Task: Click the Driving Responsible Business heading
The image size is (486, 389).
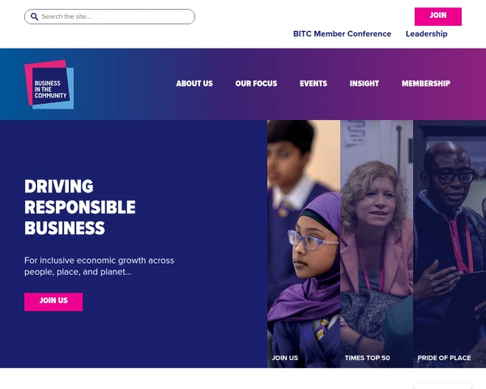Action: (x=80, y=207)
